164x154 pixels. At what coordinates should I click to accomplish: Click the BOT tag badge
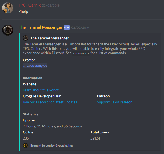67,27
